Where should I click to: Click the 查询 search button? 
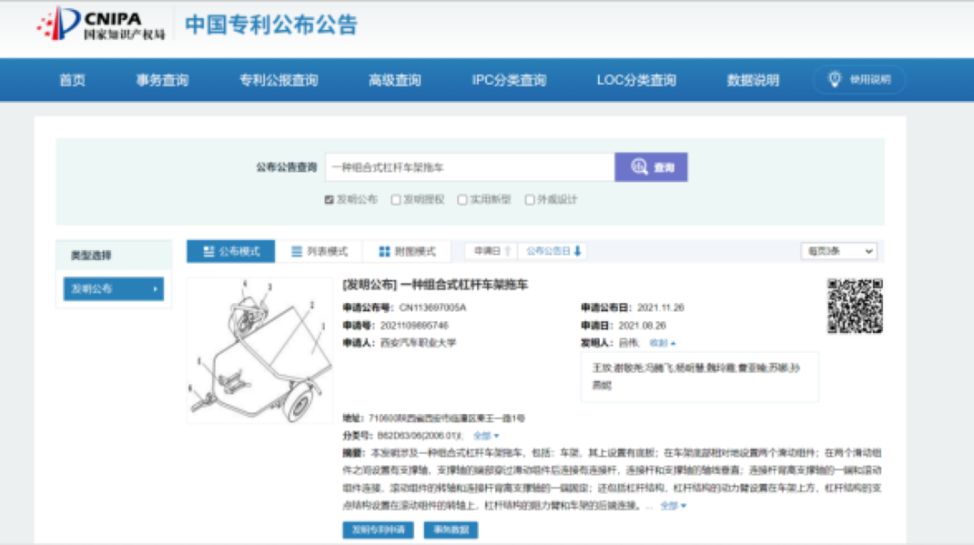(651, 167)
